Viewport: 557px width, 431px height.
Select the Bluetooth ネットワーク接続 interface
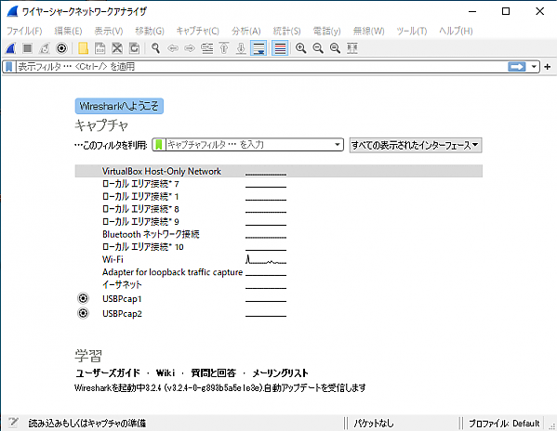(x=279, y=234)
